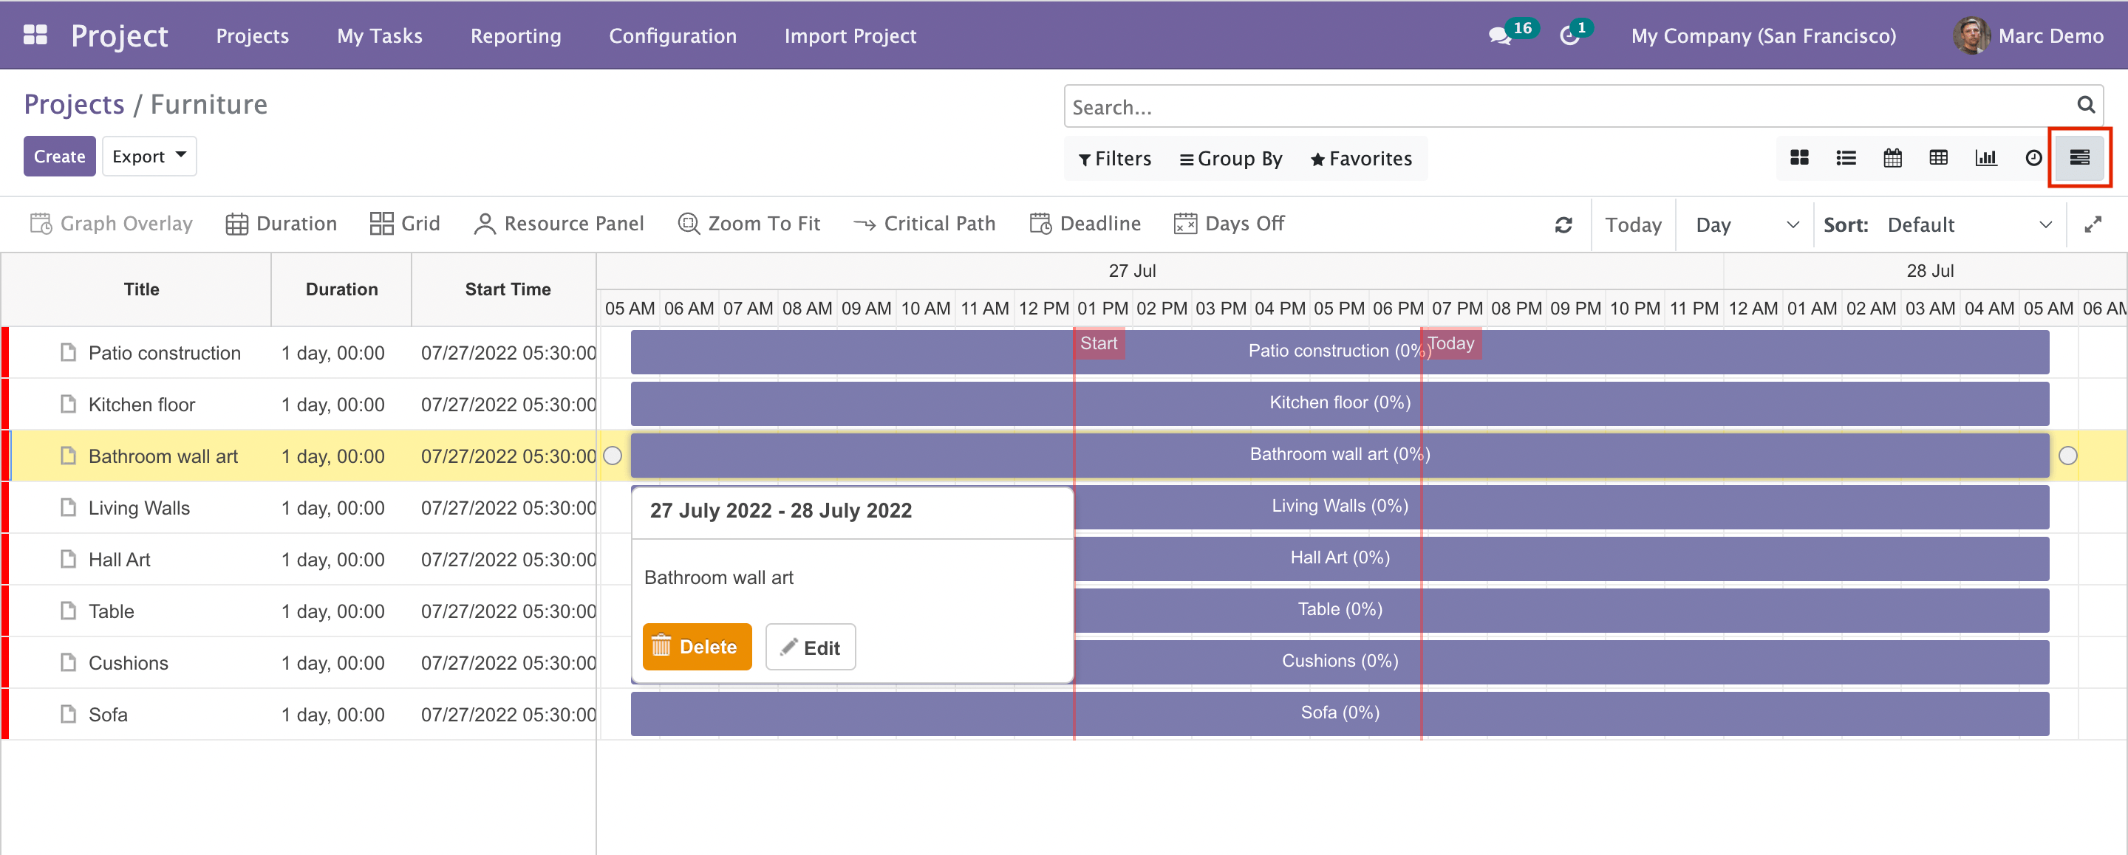
Task: Open conversations message icon
Action: 1499,36
